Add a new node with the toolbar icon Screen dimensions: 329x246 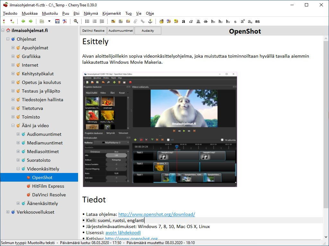tap(4, 21)
